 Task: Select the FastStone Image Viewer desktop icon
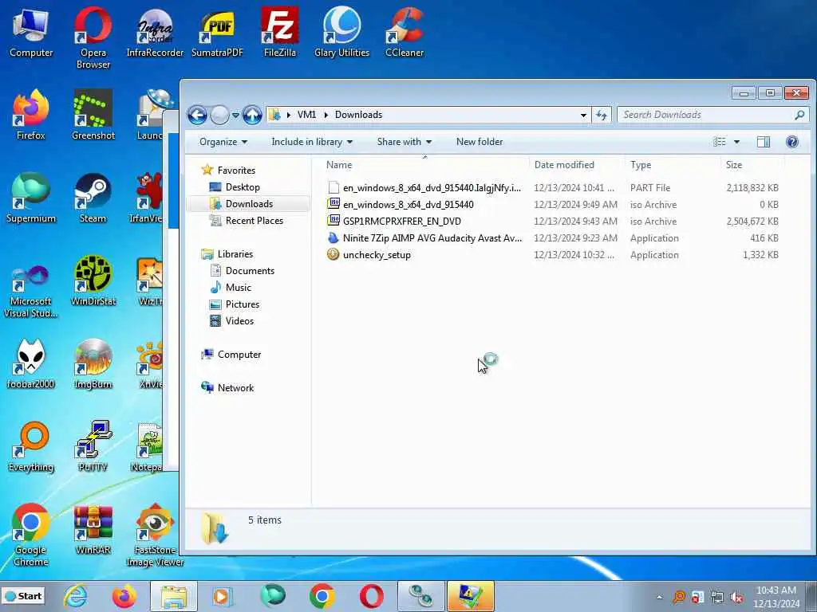pos(156,535)
